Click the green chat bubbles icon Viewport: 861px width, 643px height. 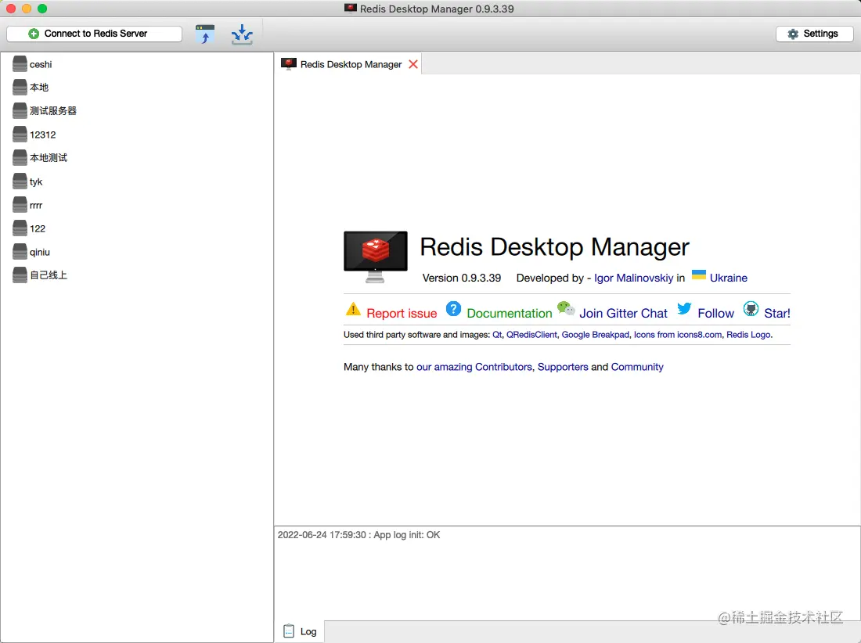click(566, 308)
